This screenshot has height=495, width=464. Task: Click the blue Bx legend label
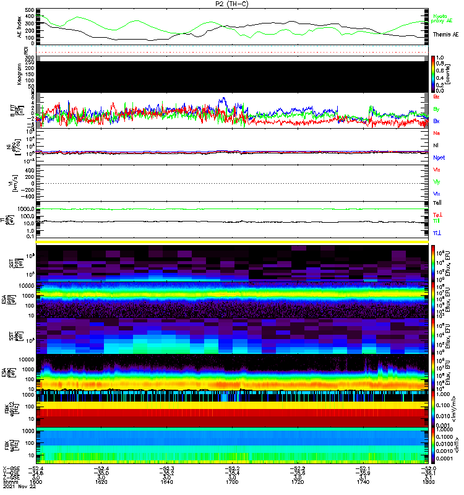click(436, 121)
